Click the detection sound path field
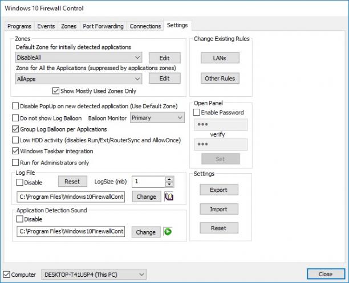The width and height of the screenshot is (349, 283). 71,231
